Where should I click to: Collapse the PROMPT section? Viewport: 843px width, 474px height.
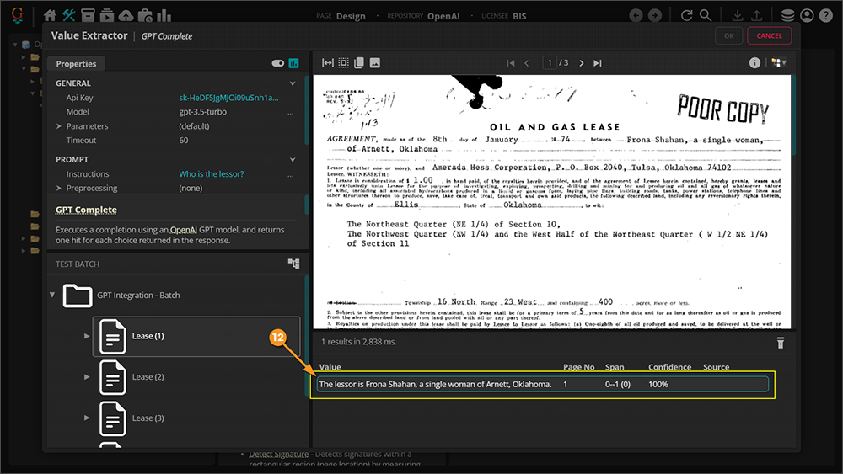pos(293,159)
